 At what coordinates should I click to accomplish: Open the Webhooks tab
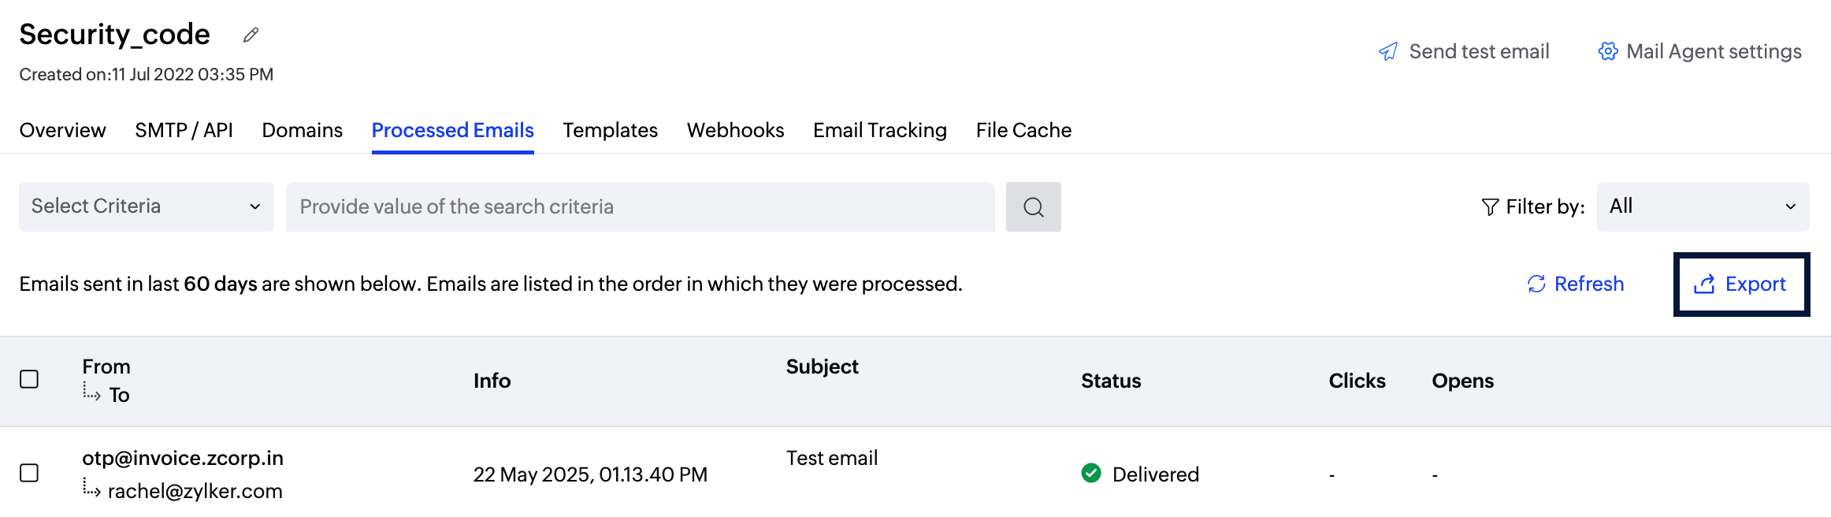click(x=735, y=130)
